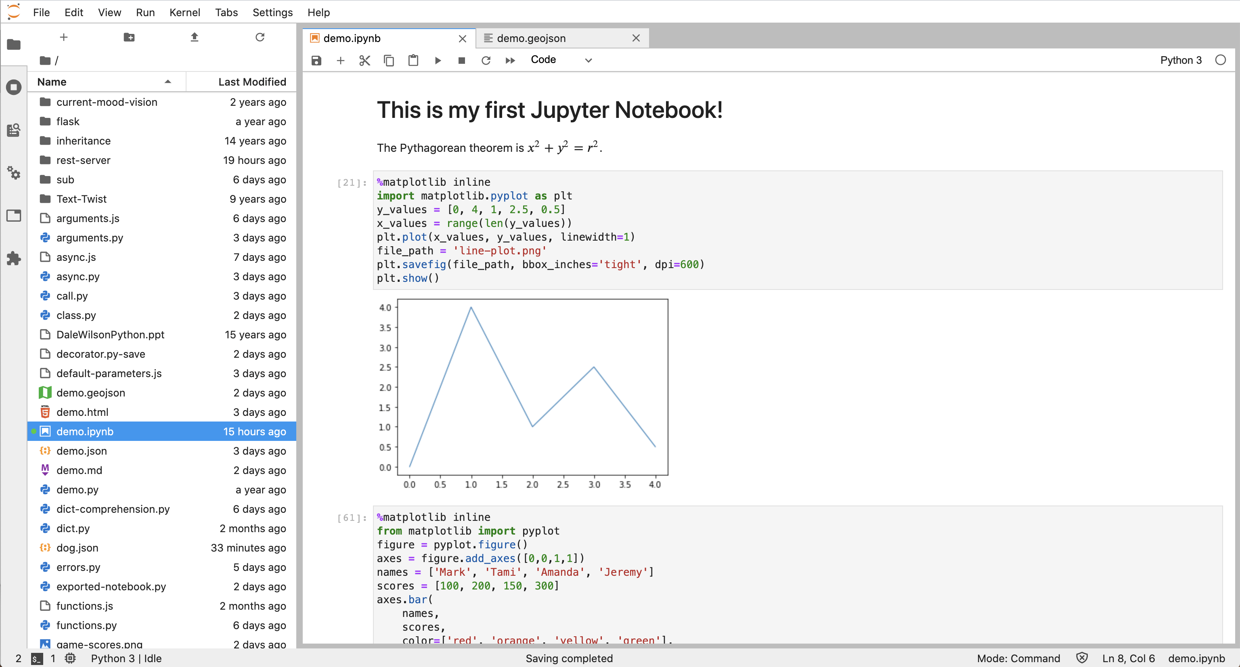Refresh the file browser listing
Screen dimensions: 1240x667
click(x=260, y=37)
